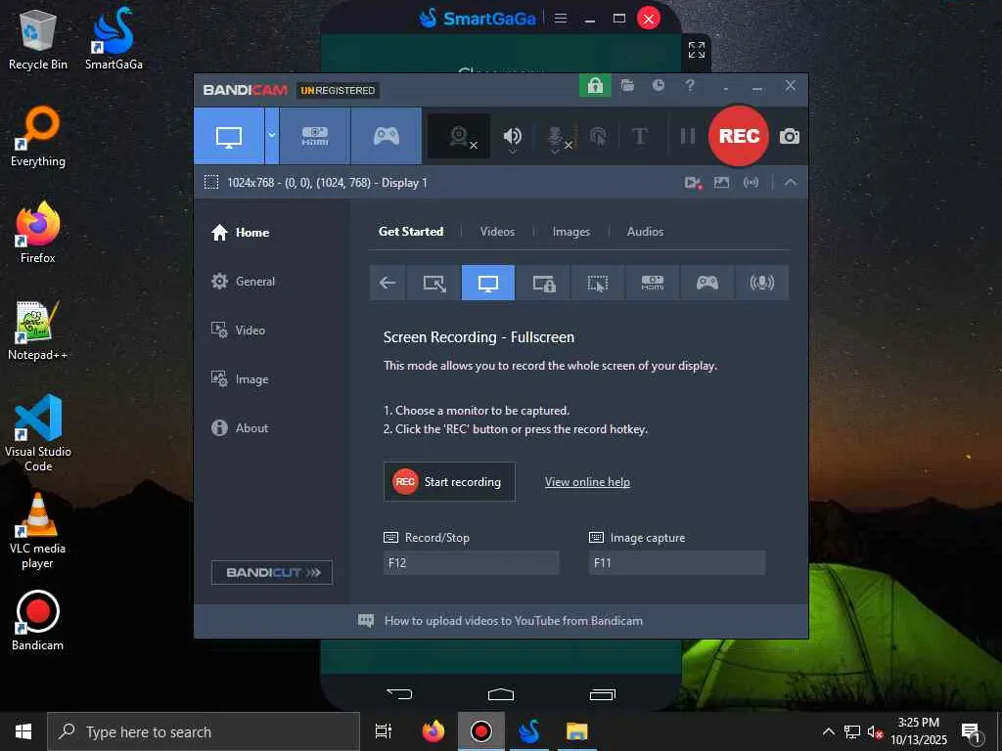Select Screen Recording mode in Bandicam toolbar
This screenshot has height=751, width=1002.
(x=229, y=136)
